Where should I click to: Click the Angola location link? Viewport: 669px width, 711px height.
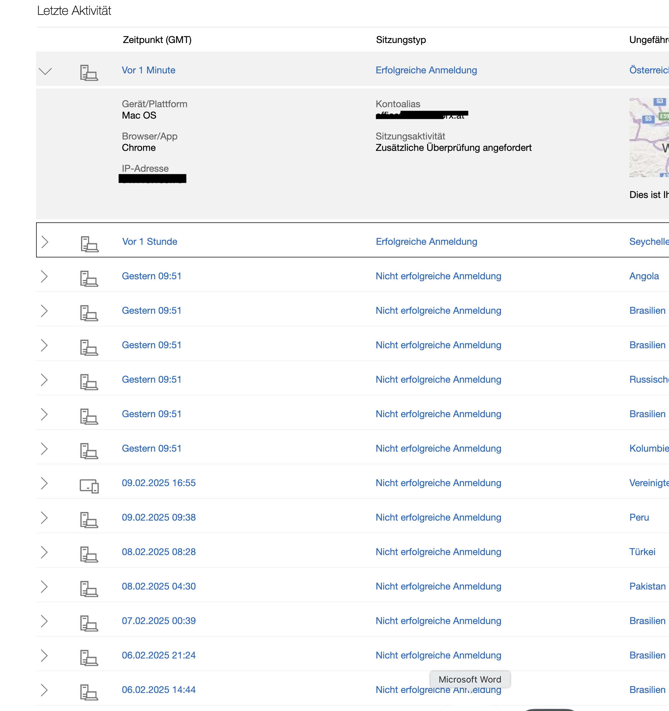[x=644, y=276]
